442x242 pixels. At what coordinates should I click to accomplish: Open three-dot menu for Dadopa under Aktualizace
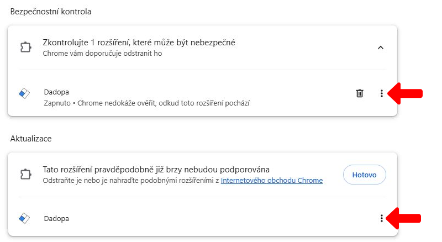pyautogui.click(x=381, y=218)
